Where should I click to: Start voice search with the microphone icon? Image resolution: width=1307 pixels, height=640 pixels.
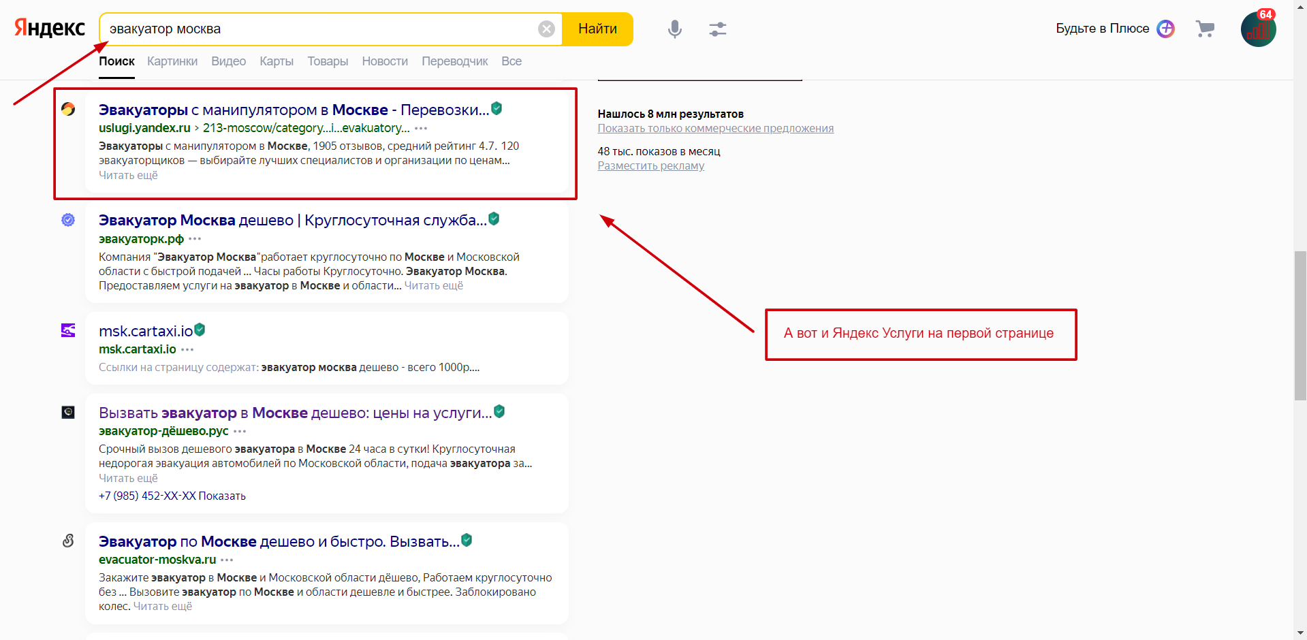[x=674, y=29]
